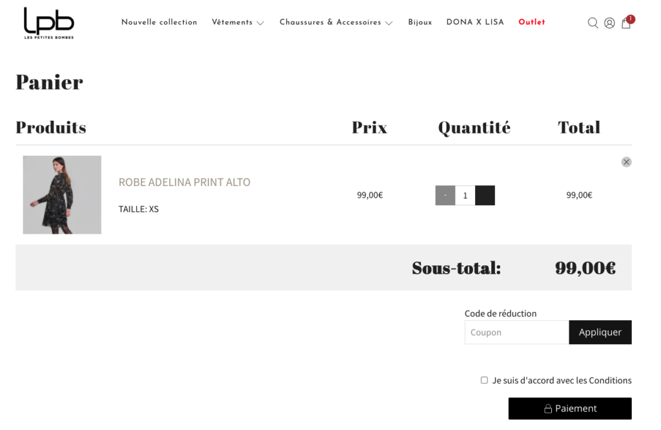This screenshot has height=430, width=661.
Task: Remove Robe Adelina from cart
Action: (626, 162)
